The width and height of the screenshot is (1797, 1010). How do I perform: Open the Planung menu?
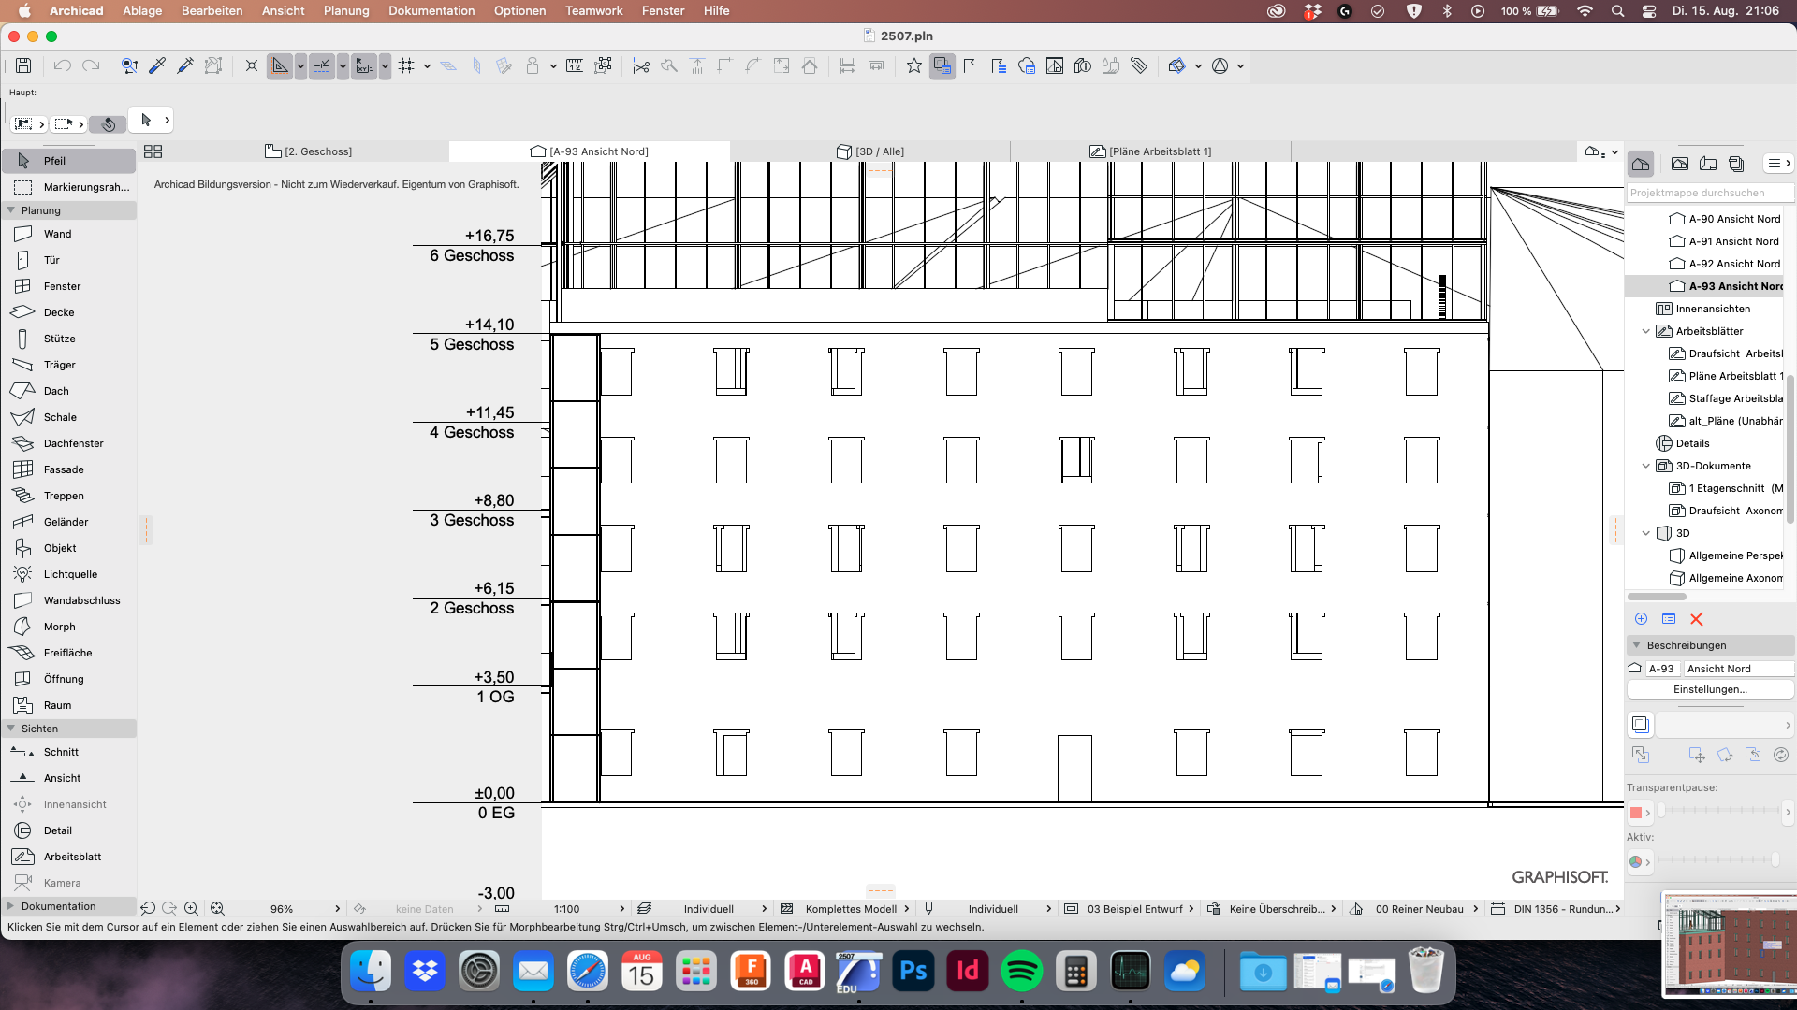click(x=346, y=10)
